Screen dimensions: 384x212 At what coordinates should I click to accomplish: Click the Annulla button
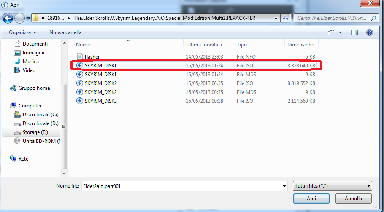pyautogui.click(x=353, y=199)
